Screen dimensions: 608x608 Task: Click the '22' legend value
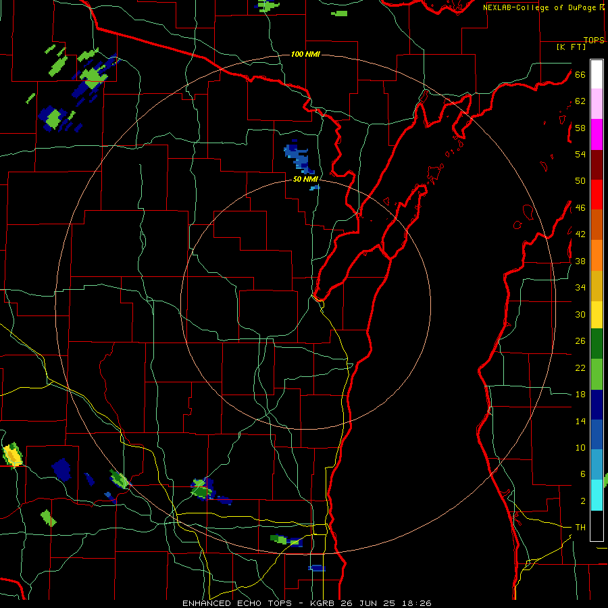[580, 368]
